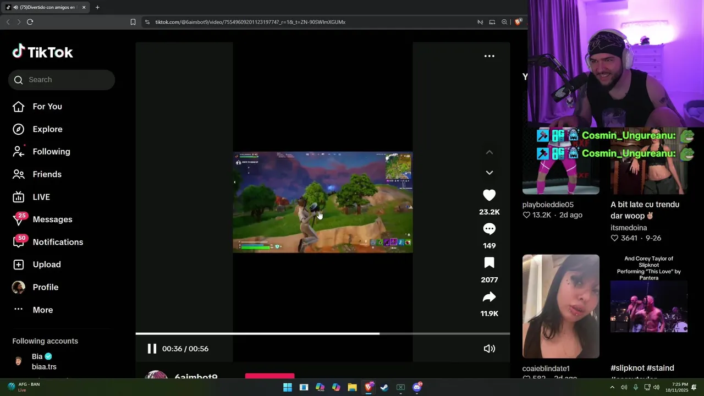Close the TikTok browser tab
This screenshot has width=704, height=396.
click(x=84, y=7)
